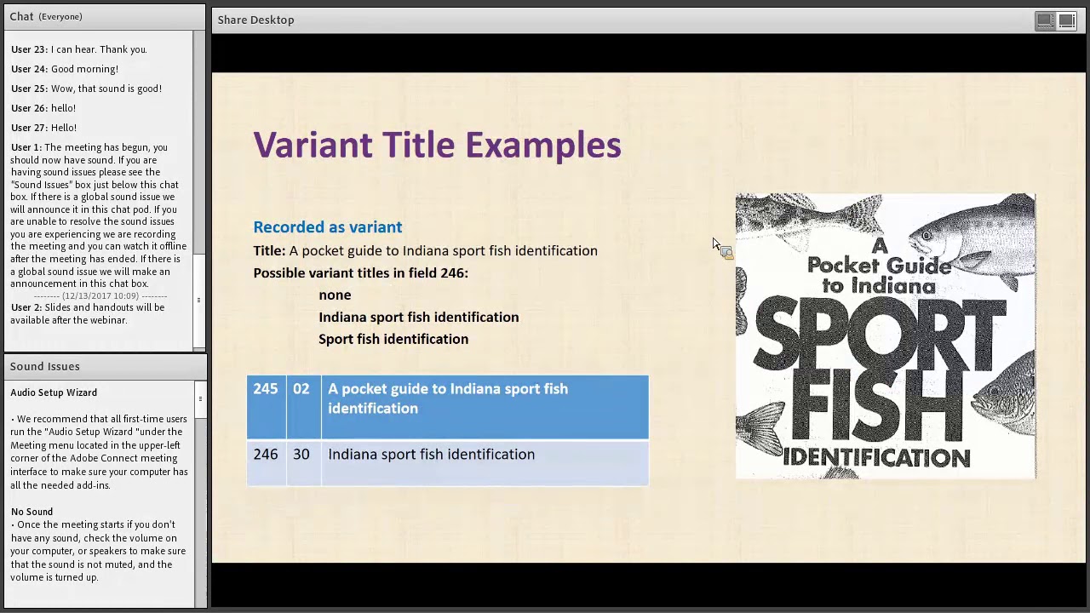The height and width of the screenshot is (613, 1090).
Task: Select bold 'Indiana sport fish identification' variant line
Action: point(418,318)
